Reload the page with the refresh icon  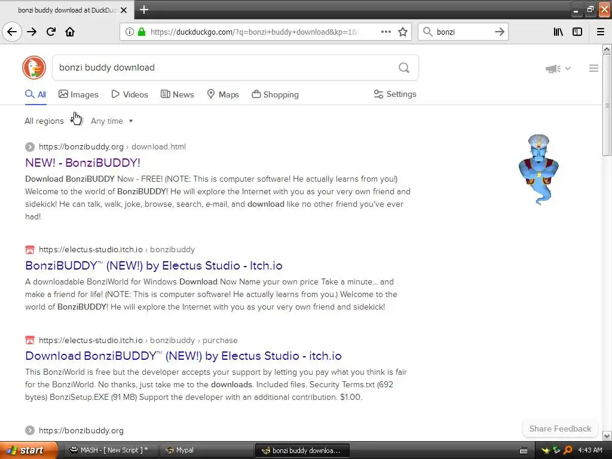click(51, 32)
